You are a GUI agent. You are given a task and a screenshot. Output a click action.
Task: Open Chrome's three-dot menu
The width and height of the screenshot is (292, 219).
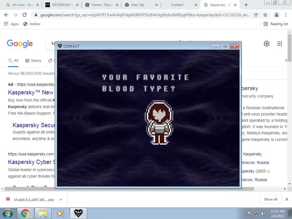coord(286,15)
